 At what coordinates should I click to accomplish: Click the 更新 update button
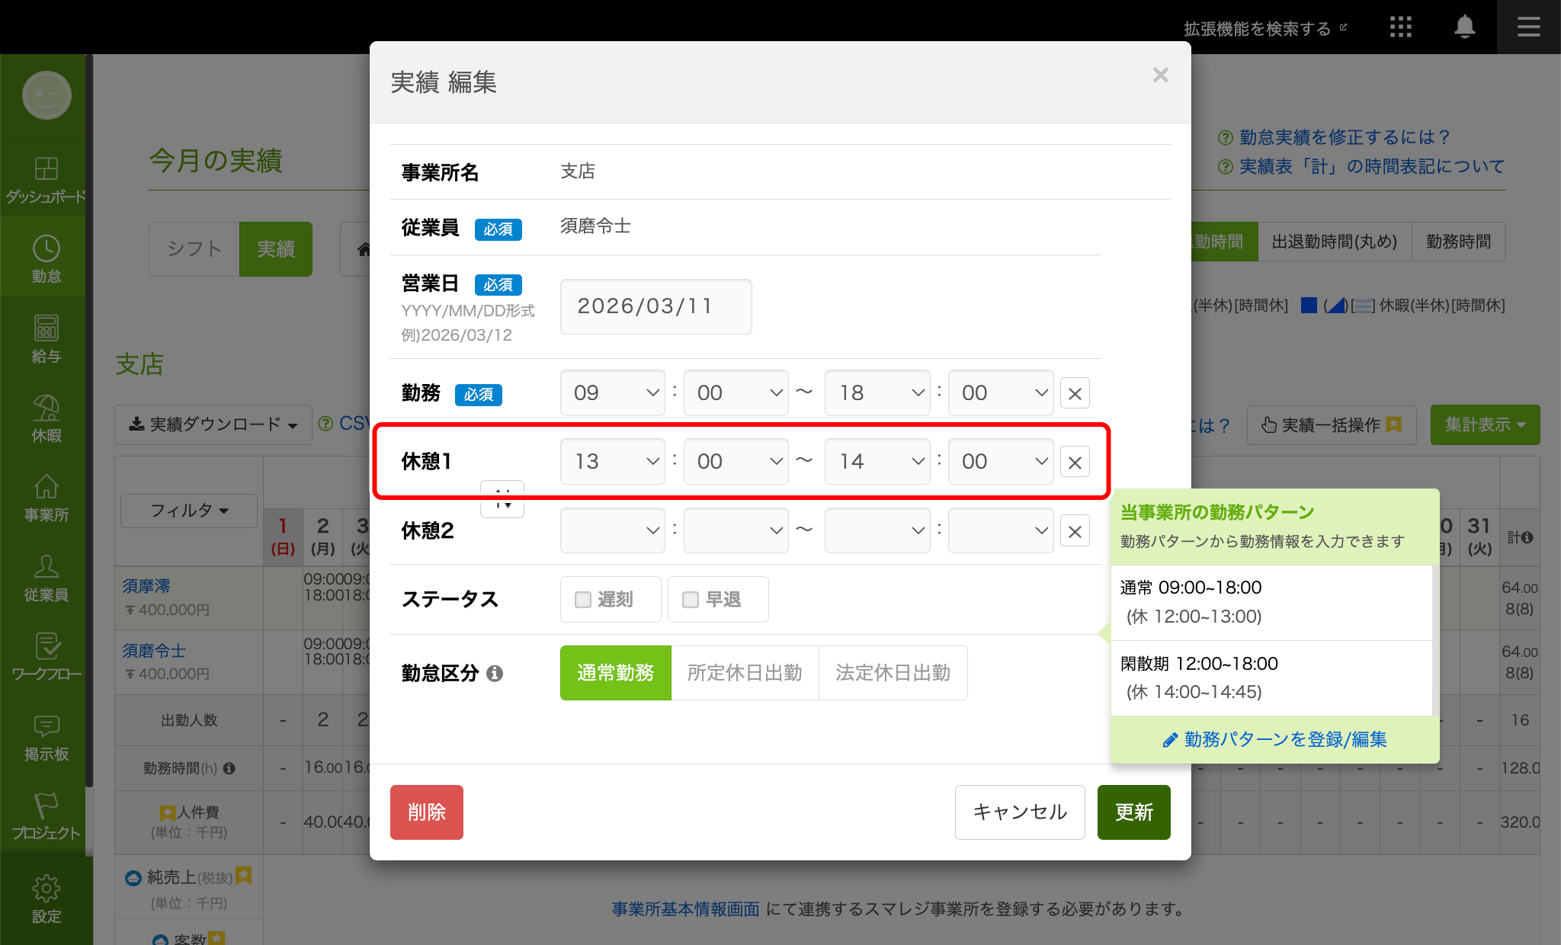(x=1133, y=812)
